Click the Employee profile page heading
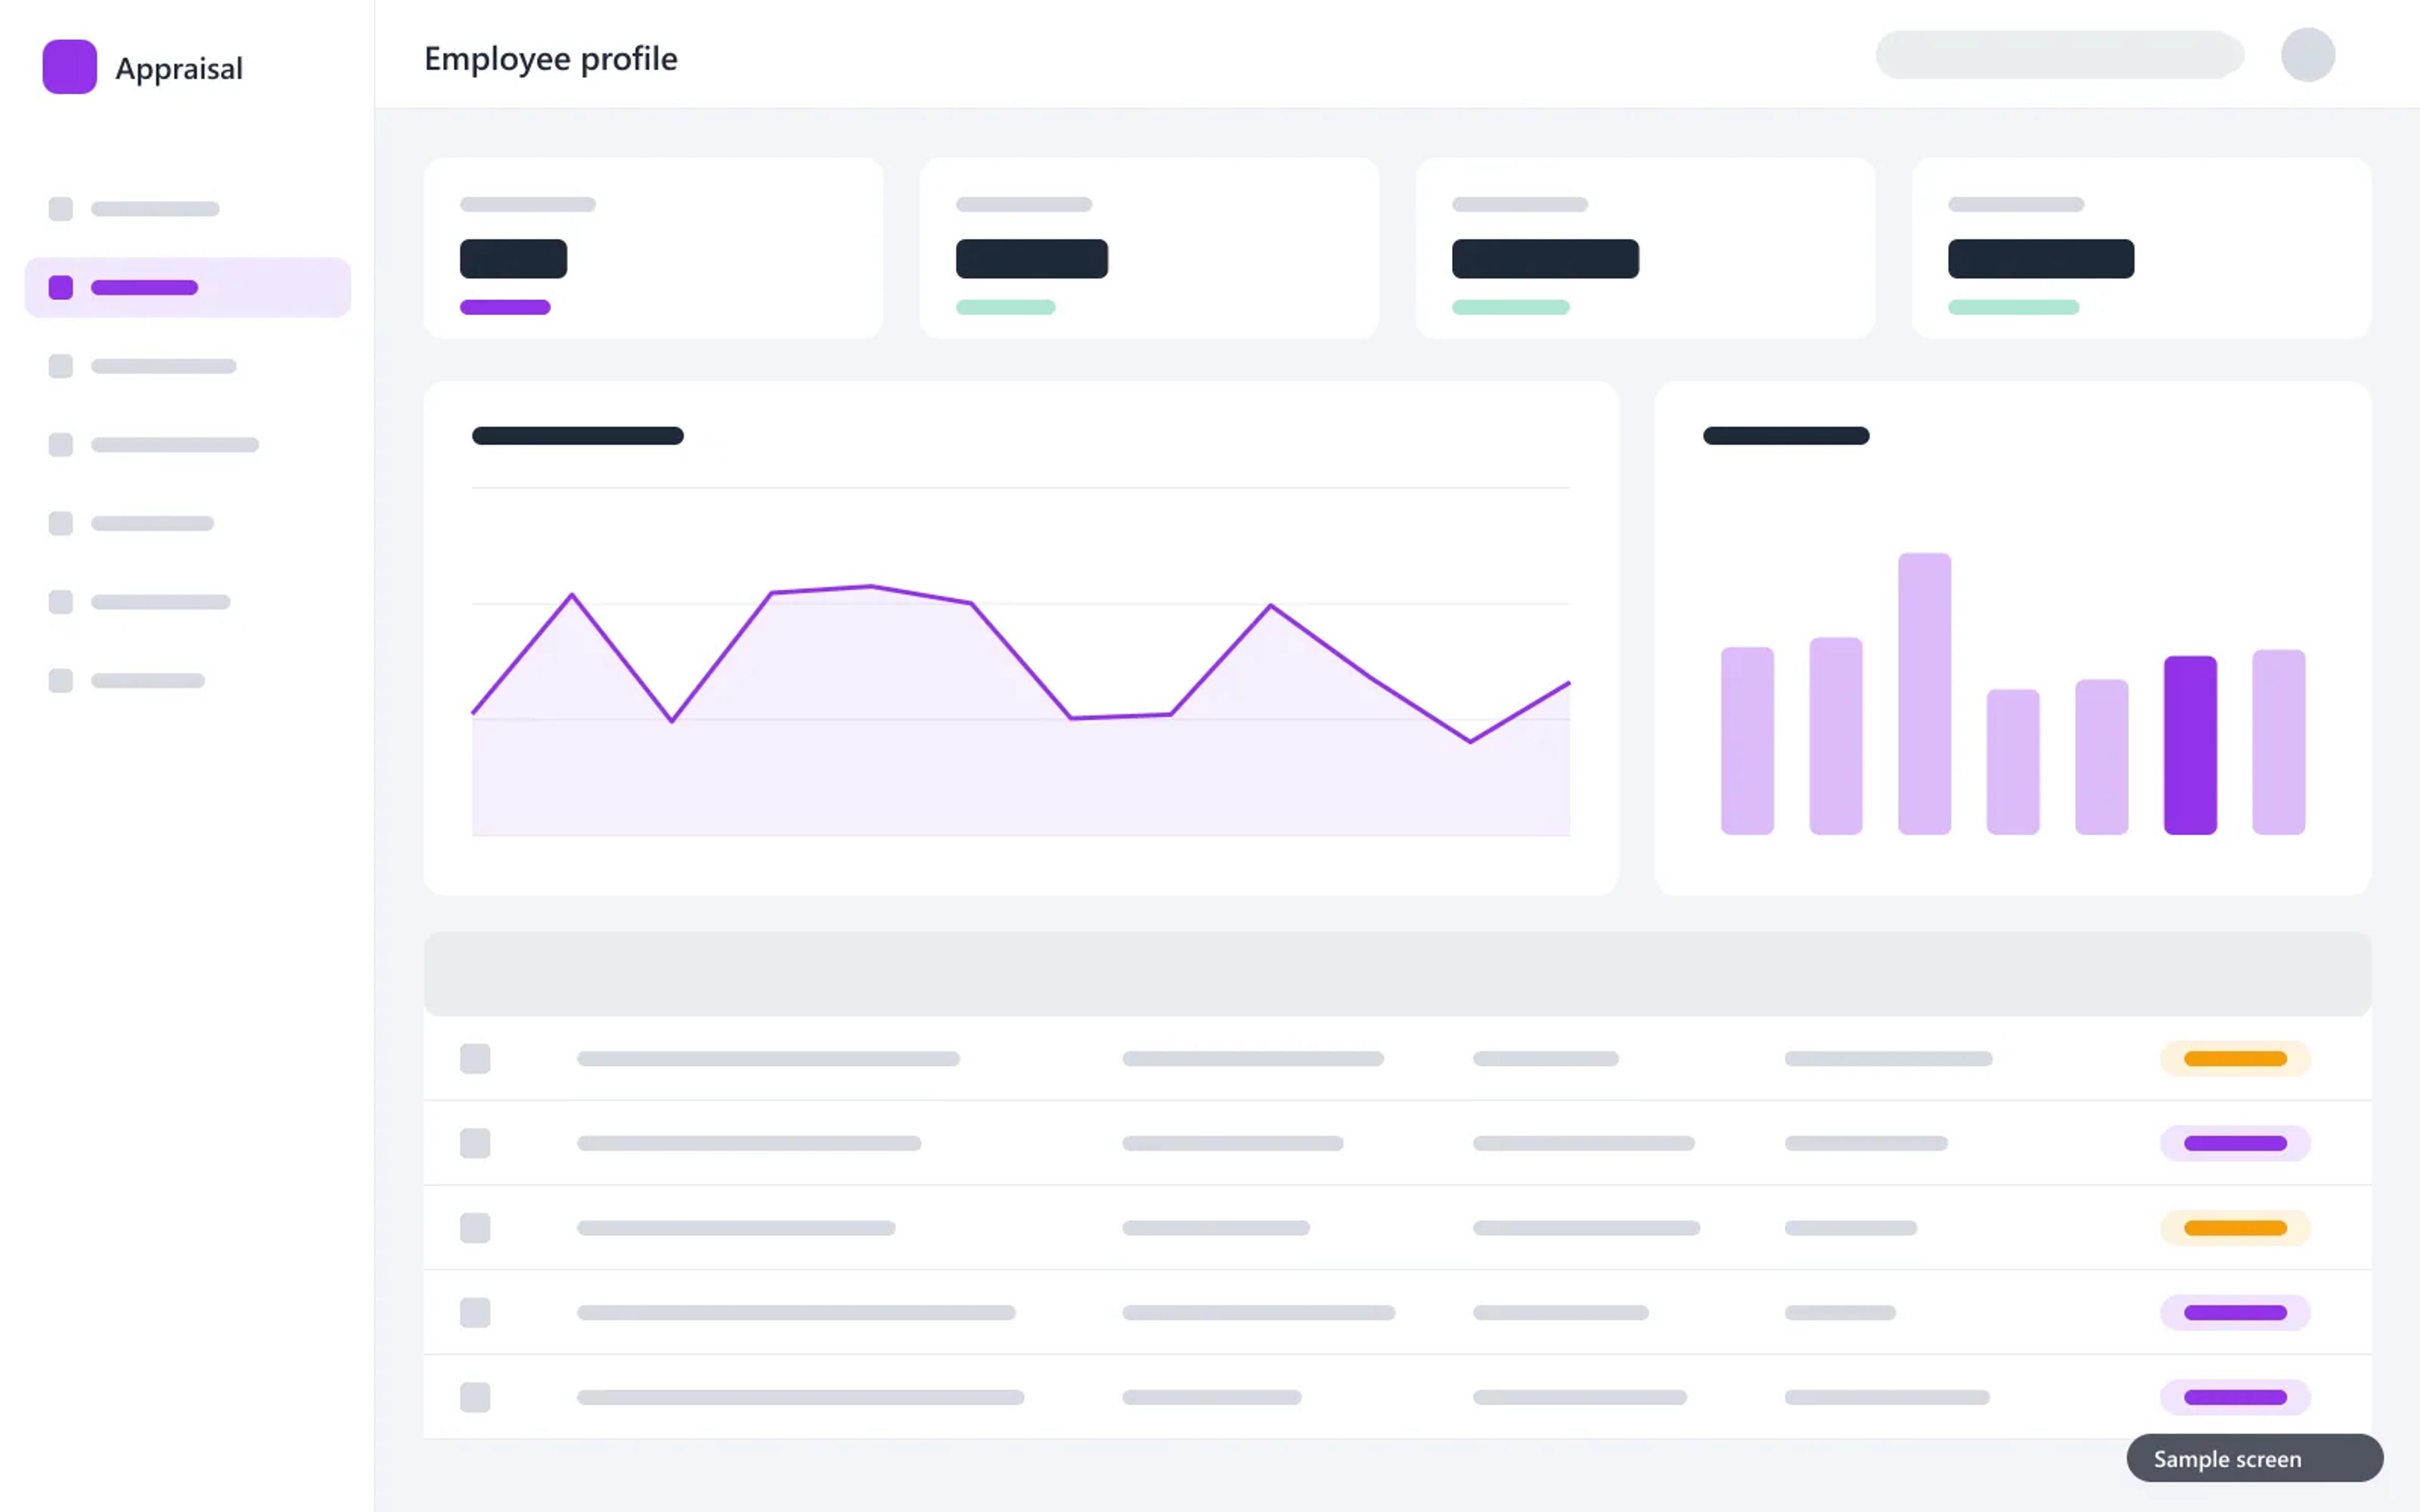Viewport: 2420px width, 1512px height. point(551,59)
